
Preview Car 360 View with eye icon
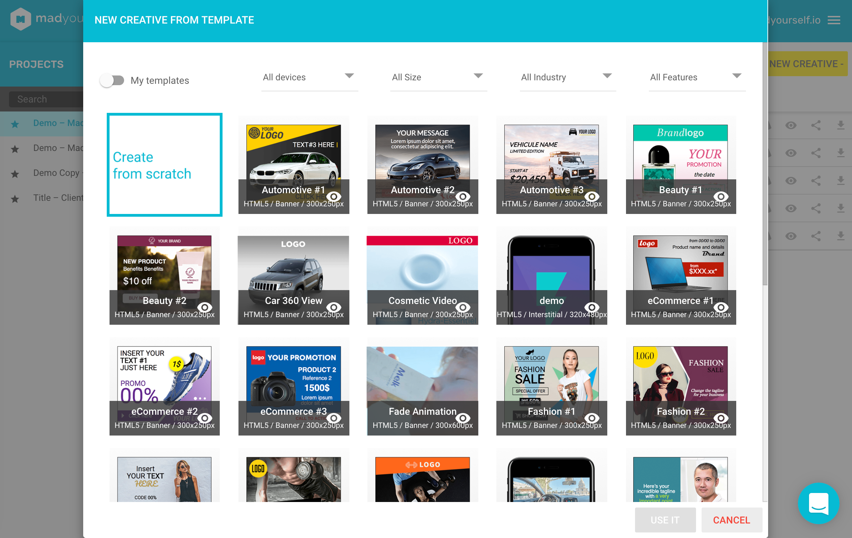pyautogui.click(x=334, y=307)
